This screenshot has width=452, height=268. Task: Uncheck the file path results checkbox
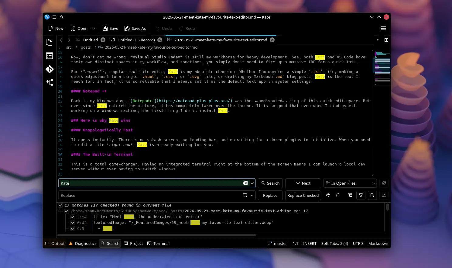(x=67, y=211)
